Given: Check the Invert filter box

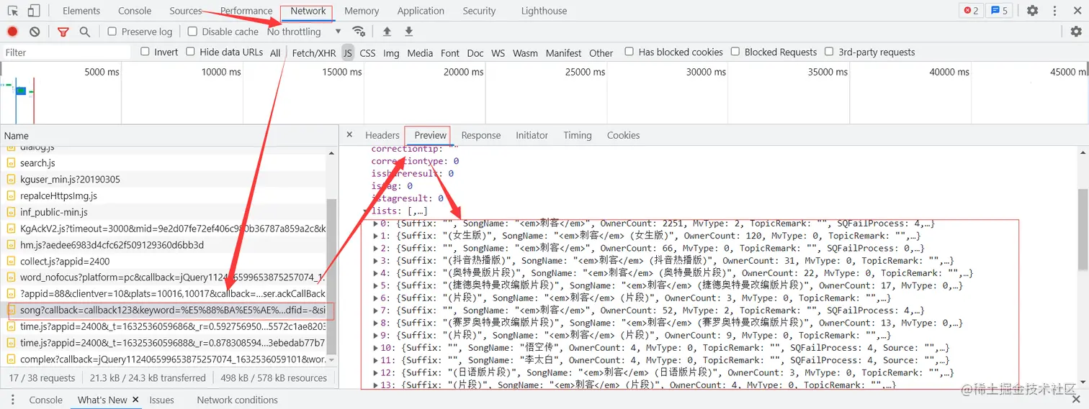Looking at the screenshot, I should pyautogui.click(x=145, y=52).
